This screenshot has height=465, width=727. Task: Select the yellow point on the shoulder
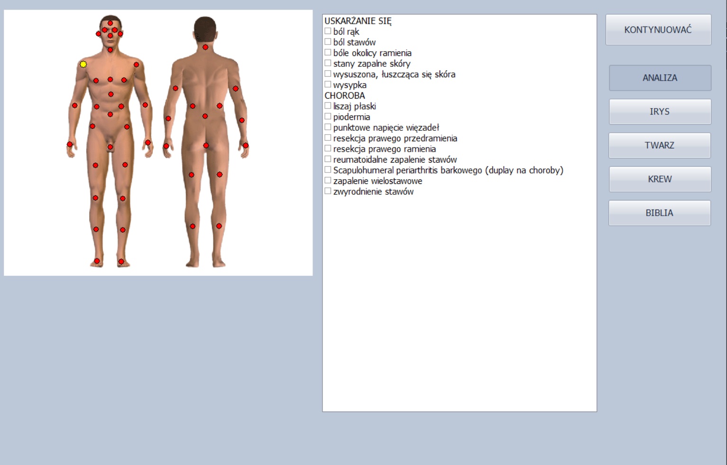point(83,64)
